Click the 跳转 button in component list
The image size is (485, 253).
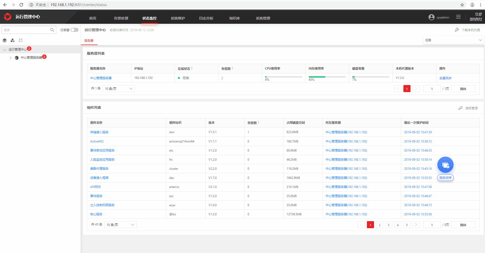pyautogui.click(x=463, y=225)
